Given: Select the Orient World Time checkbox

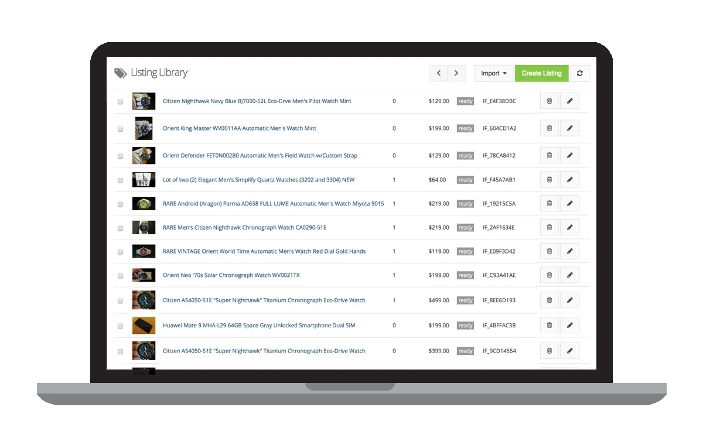Looking at the screenshot, I should click(x=120, y=252).
